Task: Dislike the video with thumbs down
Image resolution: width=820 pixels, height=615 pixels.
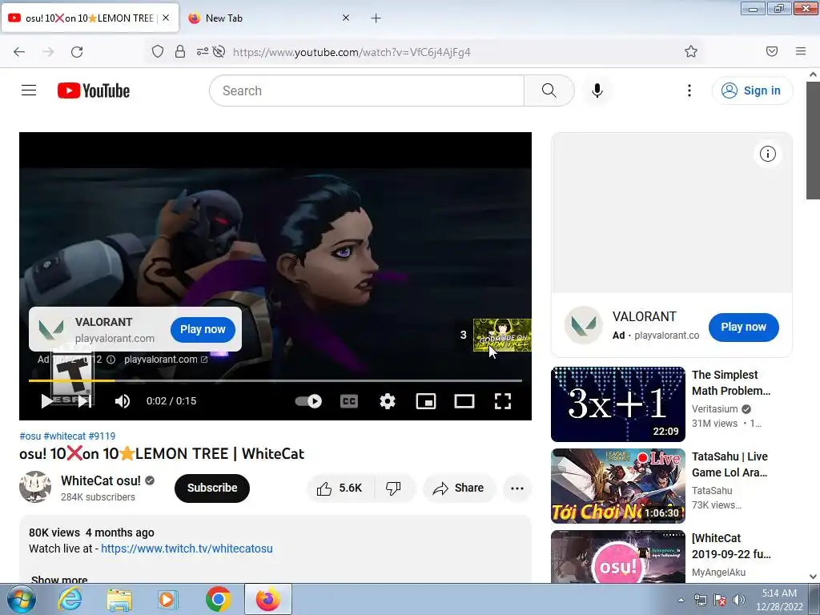Action: [393, 488]
